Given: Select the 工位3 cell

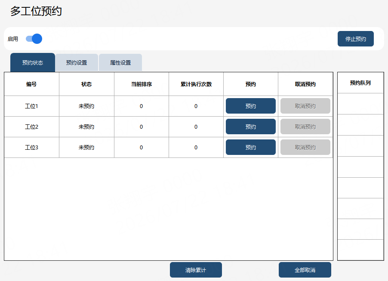Looking at the screenshot, I should pos(32,148).
